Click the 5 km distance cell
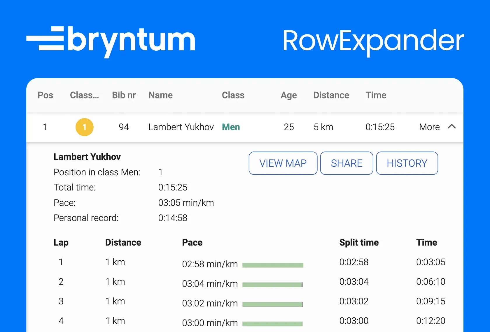This screenshot has width=490, height=332. pos(323,127)
